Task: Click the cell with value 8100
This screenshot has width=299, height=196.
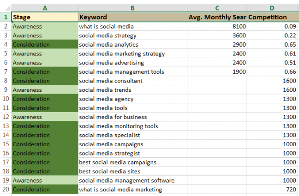Action: click(217, 26)
